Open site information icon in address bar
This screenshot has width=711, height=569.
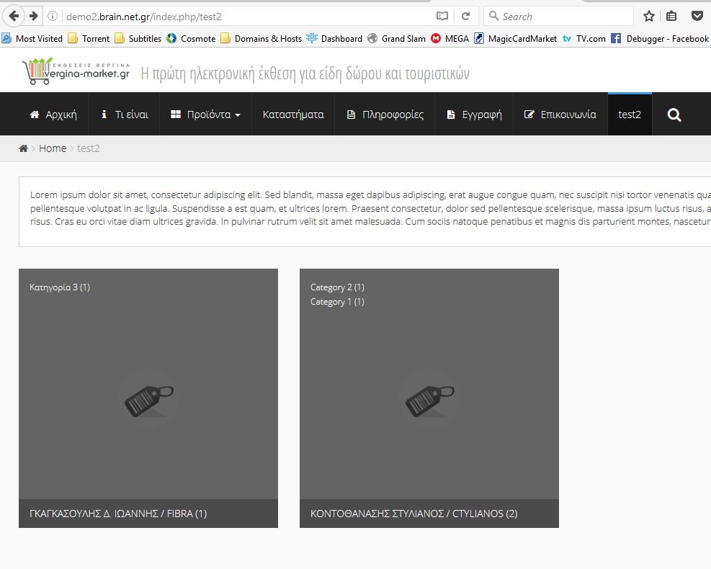click(53, 17)
